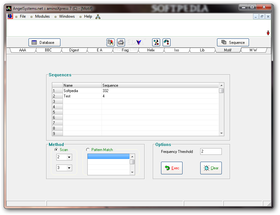Viewport: 280px width, 215px height.
Task: Run Exec button
Action: pyautogui.click(x=171, y=168)
